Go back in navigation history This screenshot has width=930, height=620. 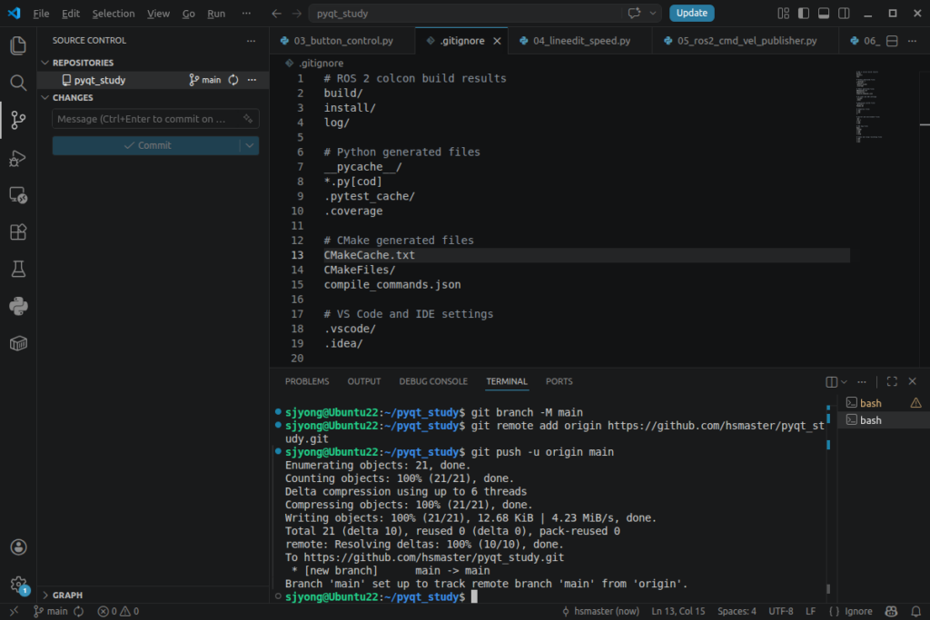coord(276,13)
